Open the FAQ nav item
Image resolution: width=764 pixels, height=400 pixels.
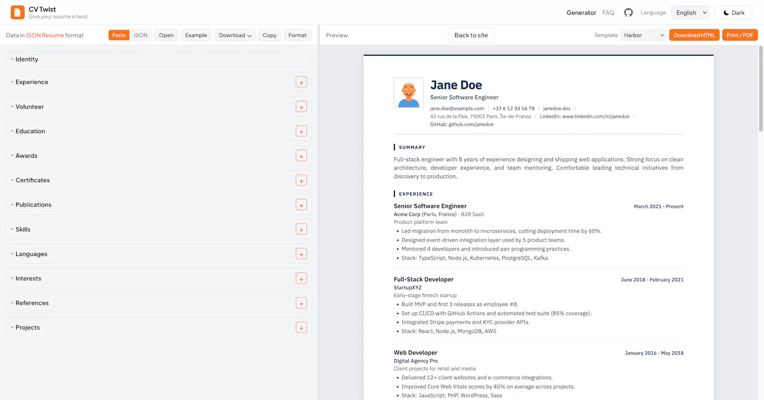[608, 12]
